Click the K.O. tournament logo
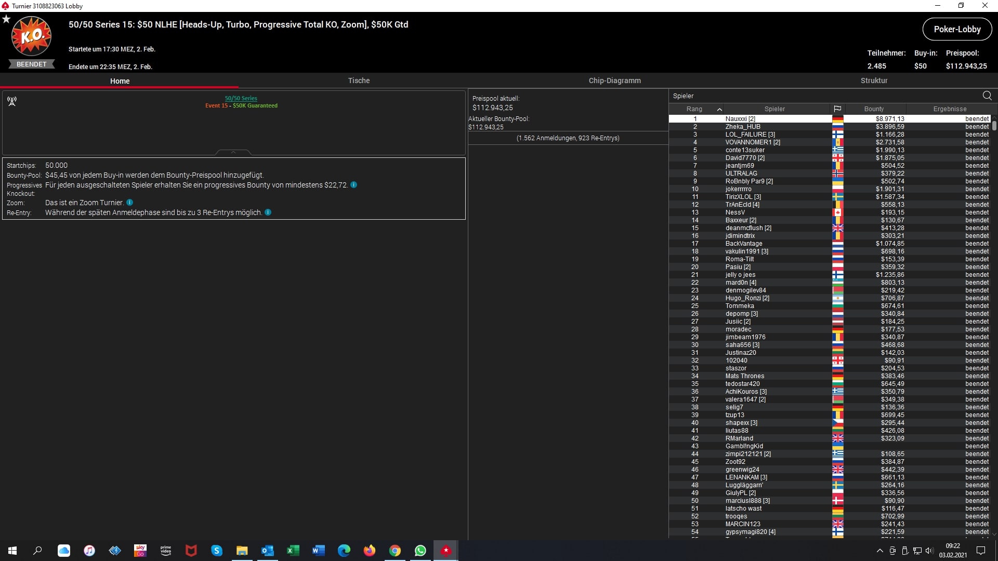The height and width of the screenshot is (561, 998). [x=31, y=36]
